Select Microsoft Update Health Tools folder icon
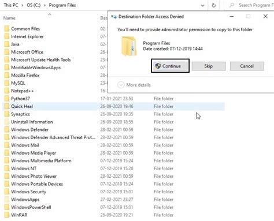 (7, 59)
